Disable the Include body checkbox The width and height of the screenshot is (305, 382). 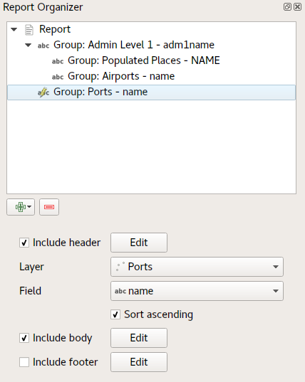point(24,338)
